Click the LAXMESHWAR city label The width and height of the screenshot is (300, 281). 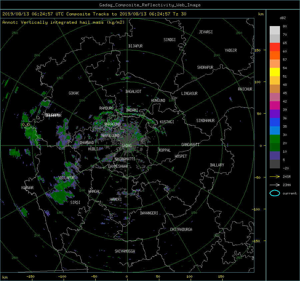[118, 166]
